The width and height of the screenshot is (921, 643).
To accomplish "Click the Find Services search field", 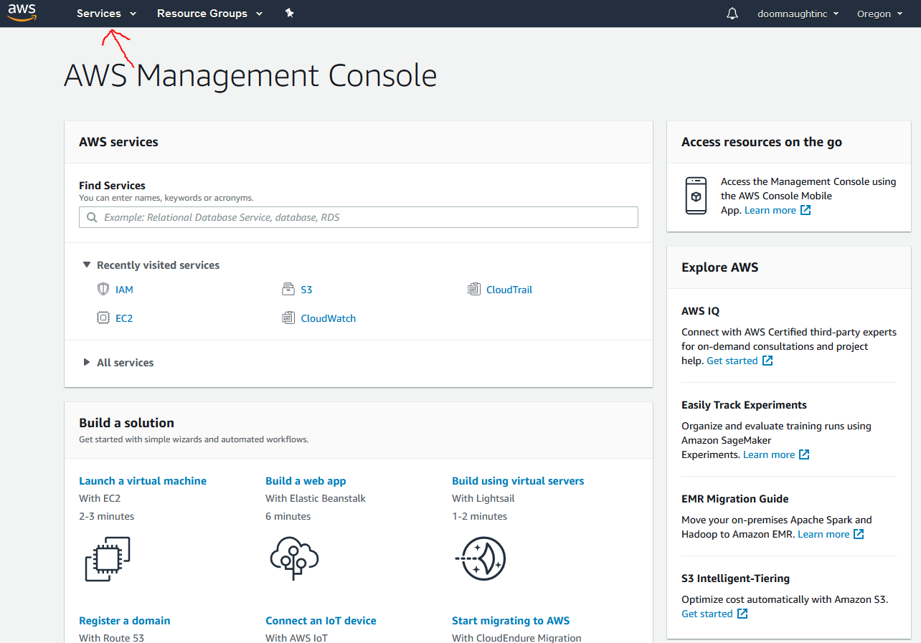I will pos(359,217).
